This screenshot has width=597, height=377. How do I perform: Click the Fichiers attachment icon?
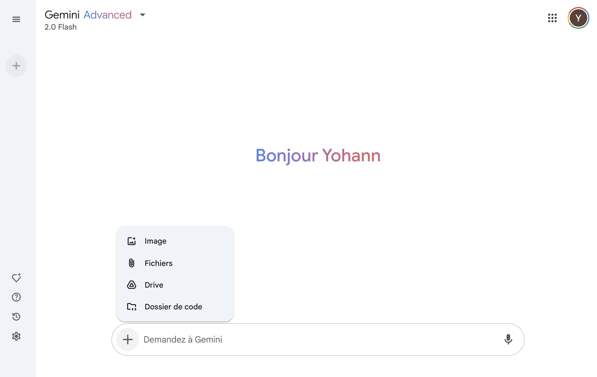[x=131, y=263]
